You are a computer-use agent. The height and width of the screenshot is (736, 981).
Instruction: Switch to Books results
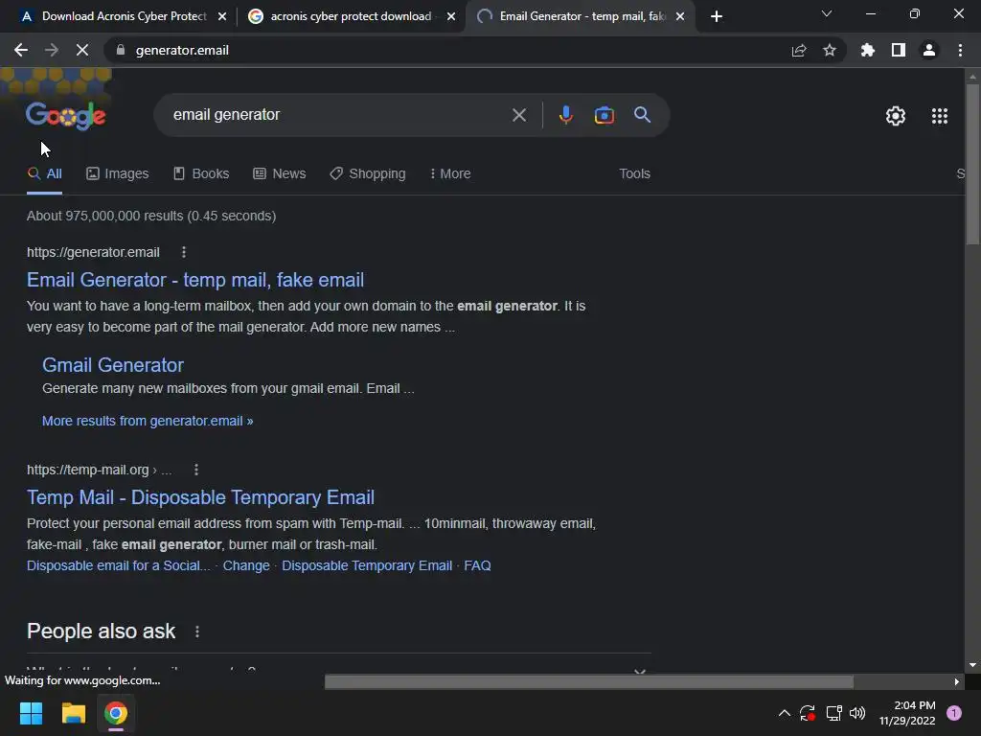point(201,174)
